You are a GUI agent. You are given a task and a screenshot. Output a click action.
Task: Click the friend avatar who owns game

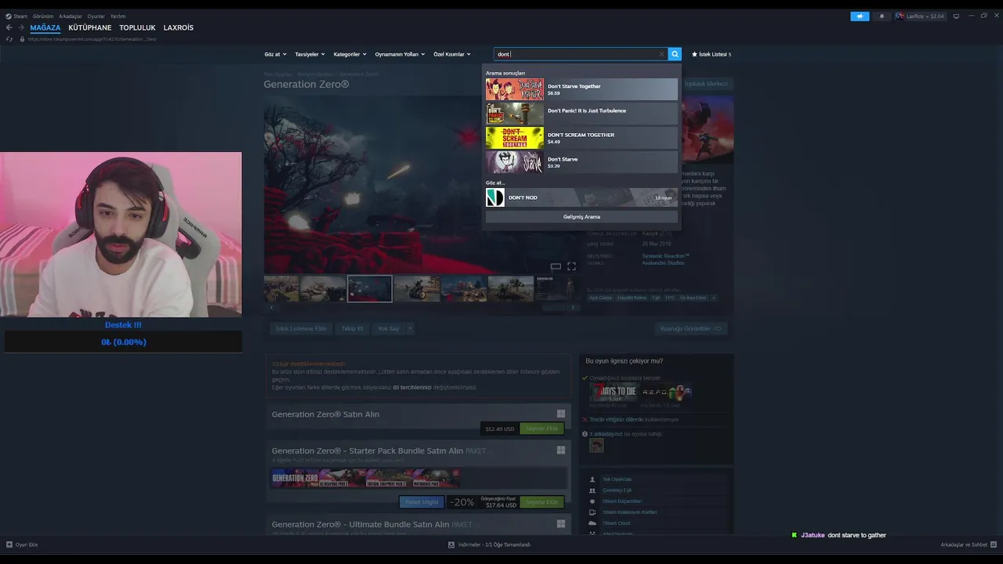597,445
